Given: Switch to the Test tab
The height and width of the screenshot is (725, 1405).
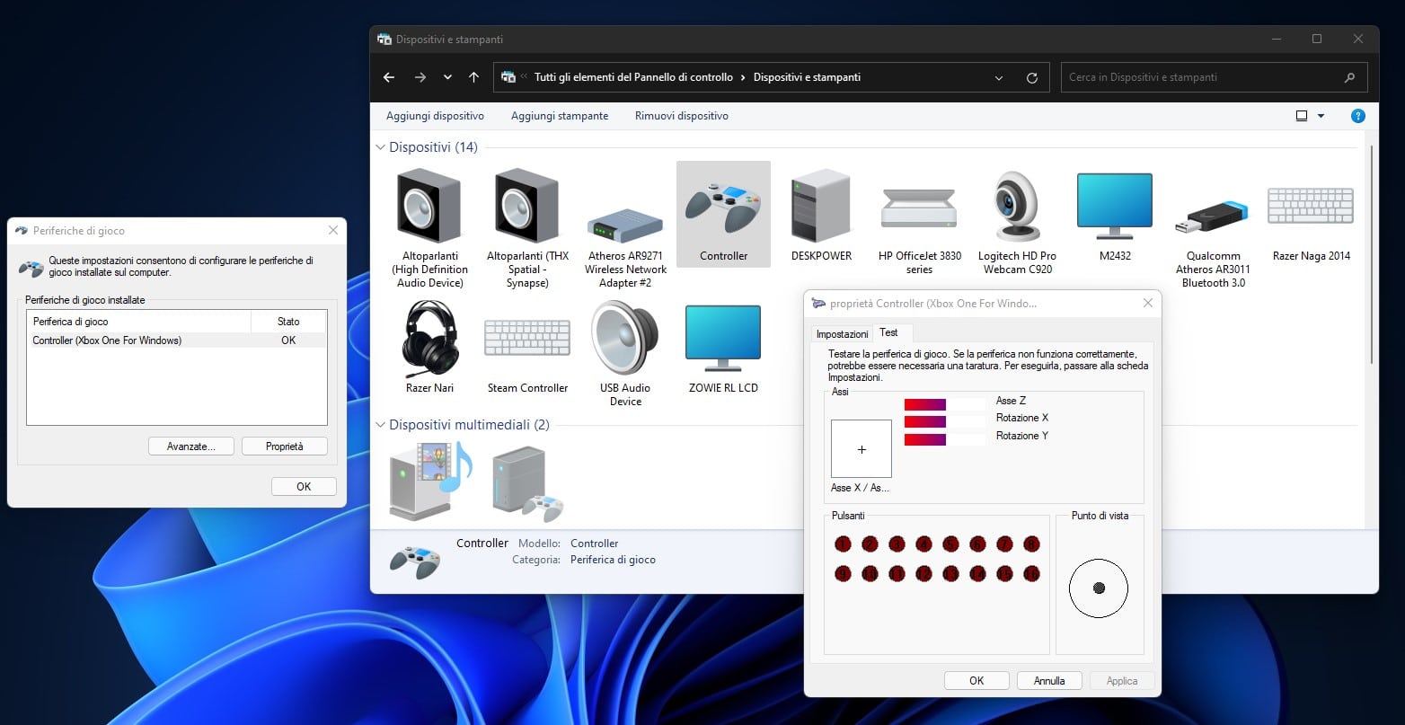Looking at the screenshot, I should coord(888,332).
